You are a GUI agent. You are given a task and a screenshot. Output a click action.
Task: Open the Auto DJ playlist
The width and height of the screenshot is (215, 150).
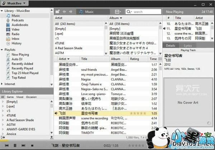pyautogui.click(x=17, y=59)
